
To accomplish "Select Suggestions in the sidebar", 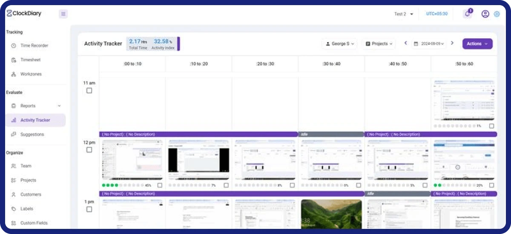I will [x=32, y=134].
